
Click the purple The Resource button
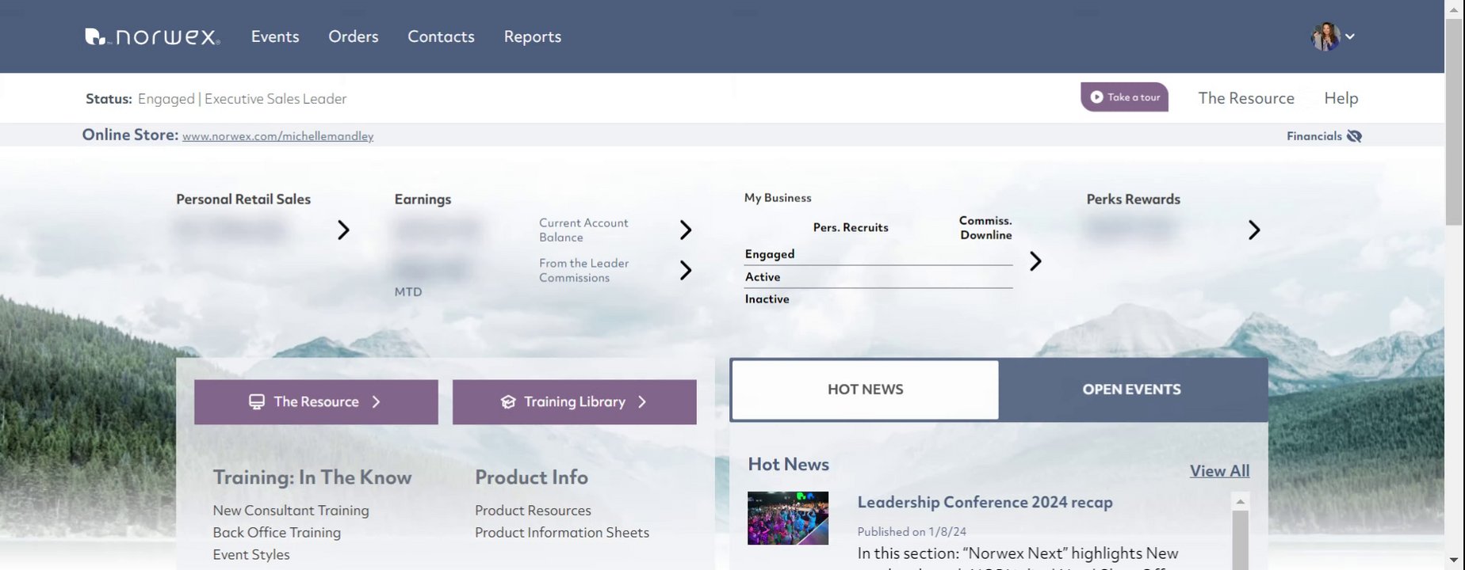(316, 402)
